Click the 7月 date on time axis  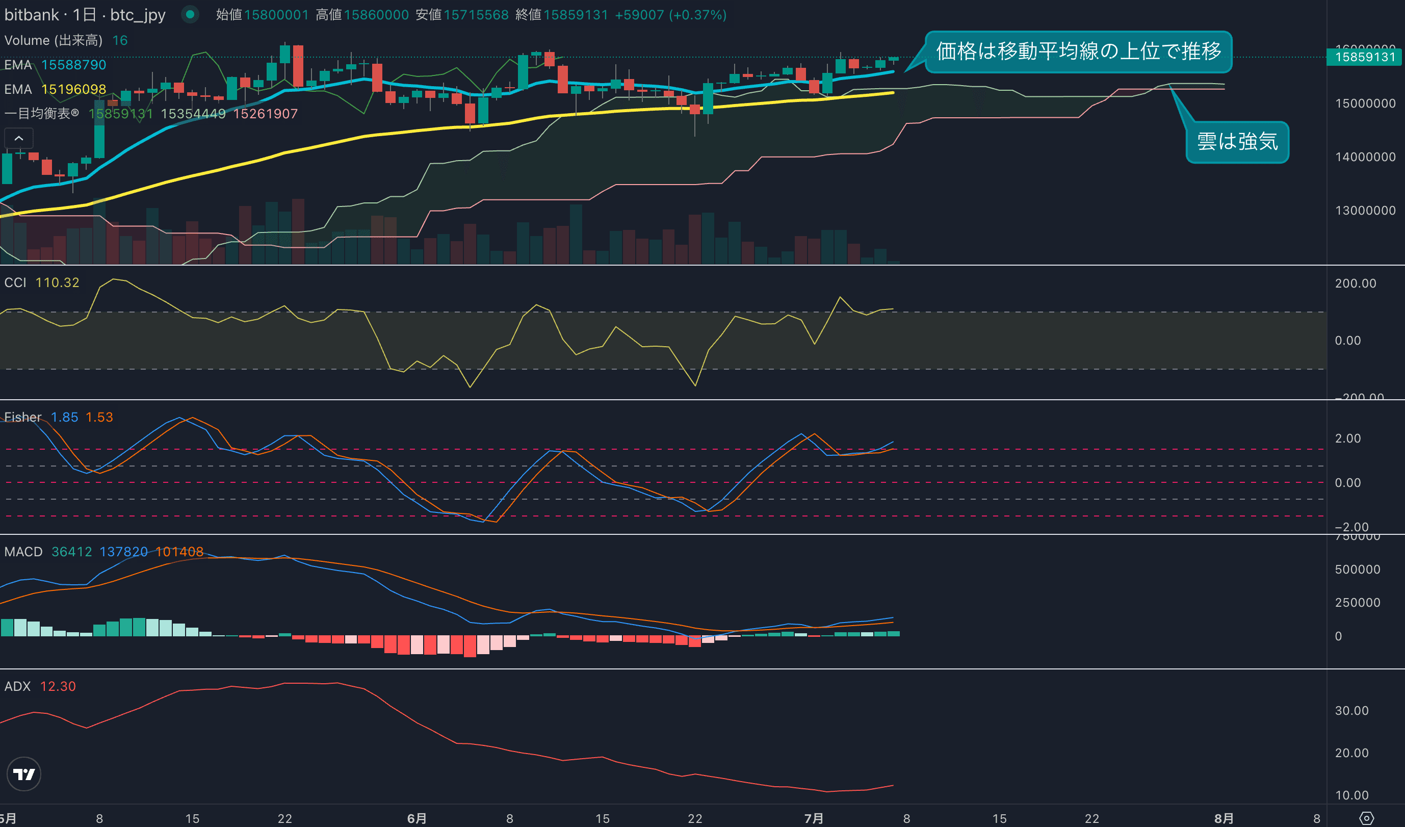(x=814, y=818)
